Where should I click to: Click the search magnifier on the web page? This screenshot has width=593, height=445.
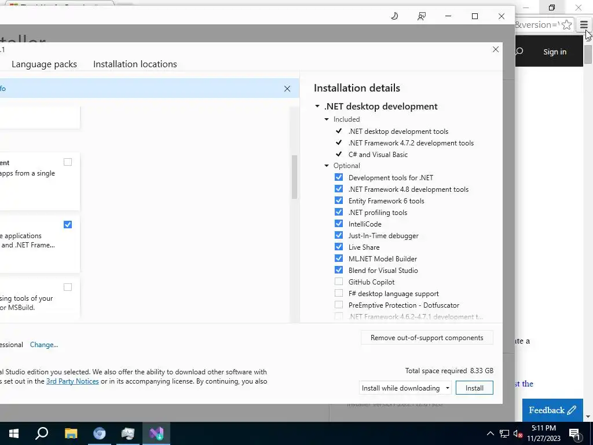coord(519,52)
